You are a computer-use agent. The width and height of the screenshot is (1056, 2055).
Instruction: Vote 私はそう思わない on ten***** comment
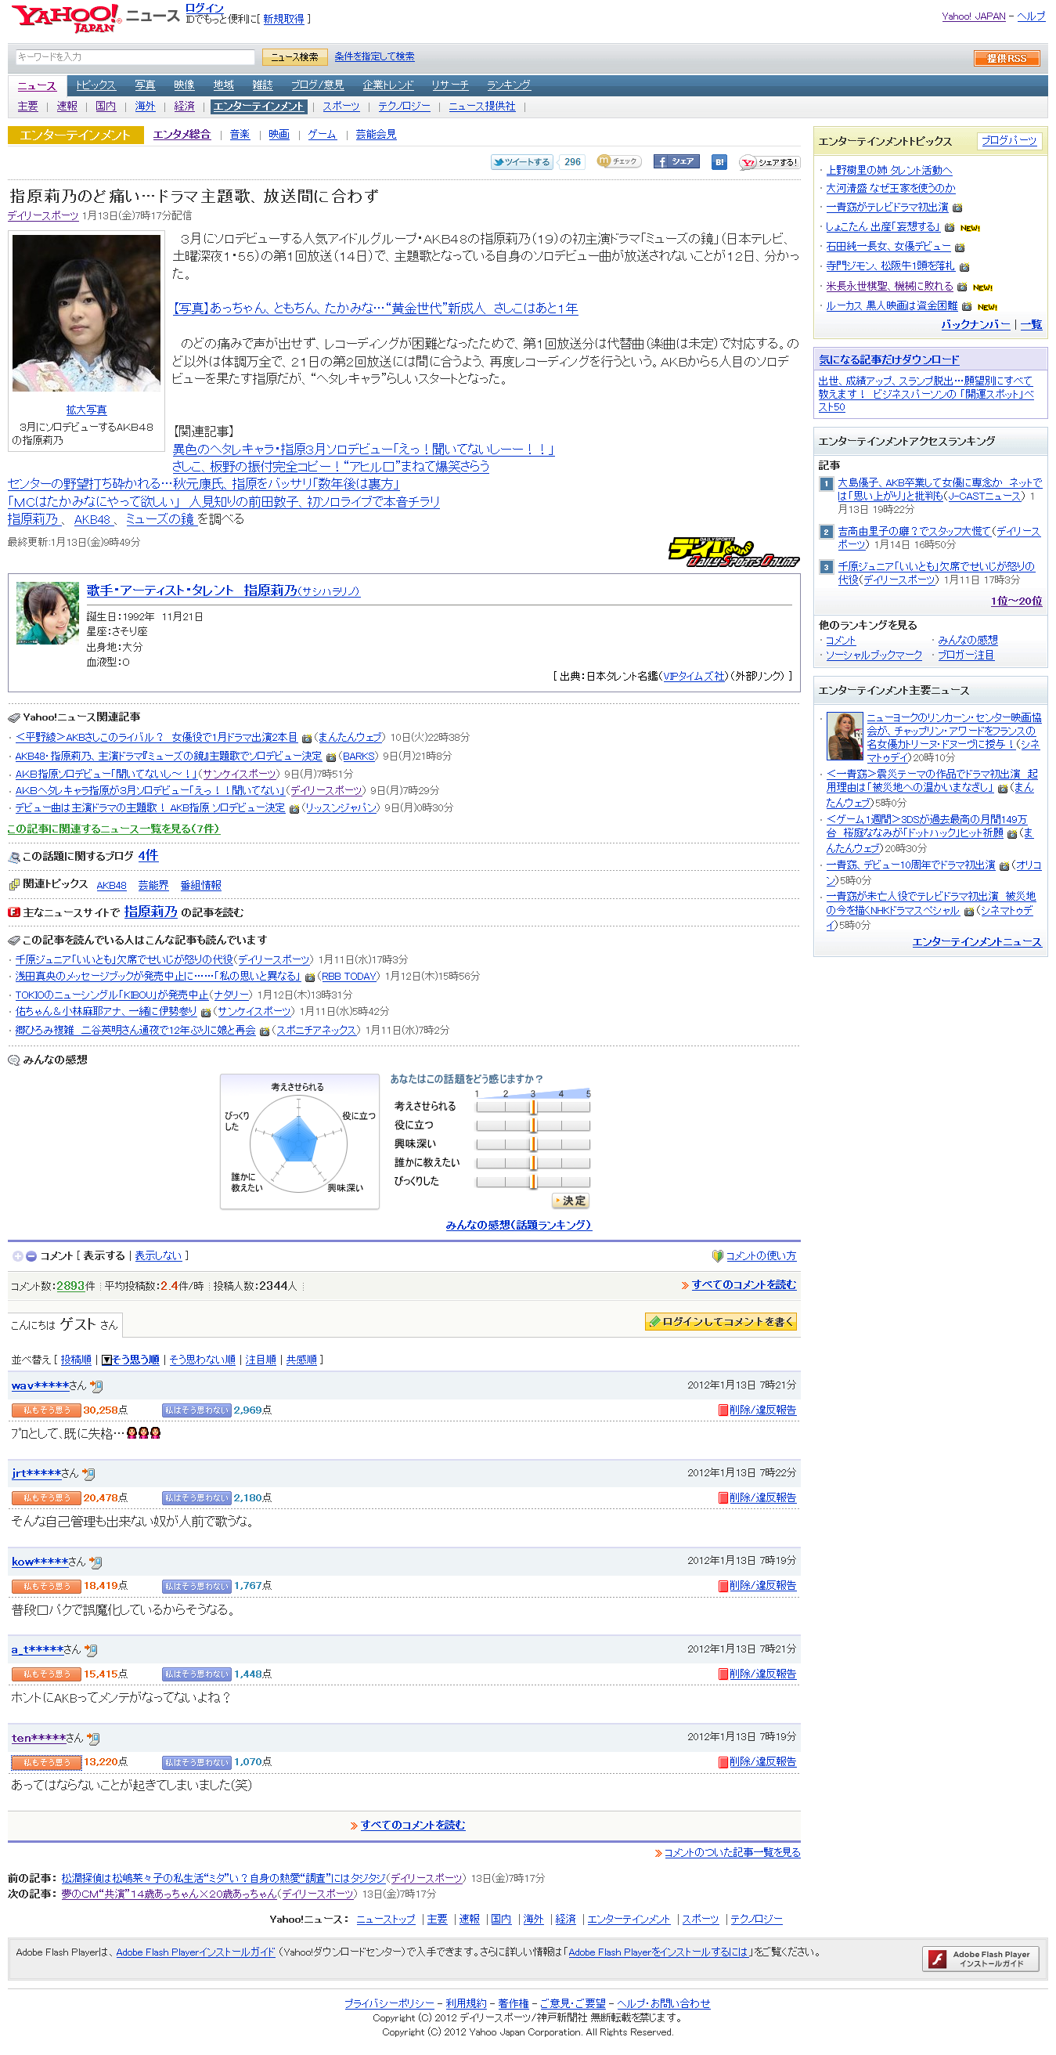click(x=196, y=1761)
